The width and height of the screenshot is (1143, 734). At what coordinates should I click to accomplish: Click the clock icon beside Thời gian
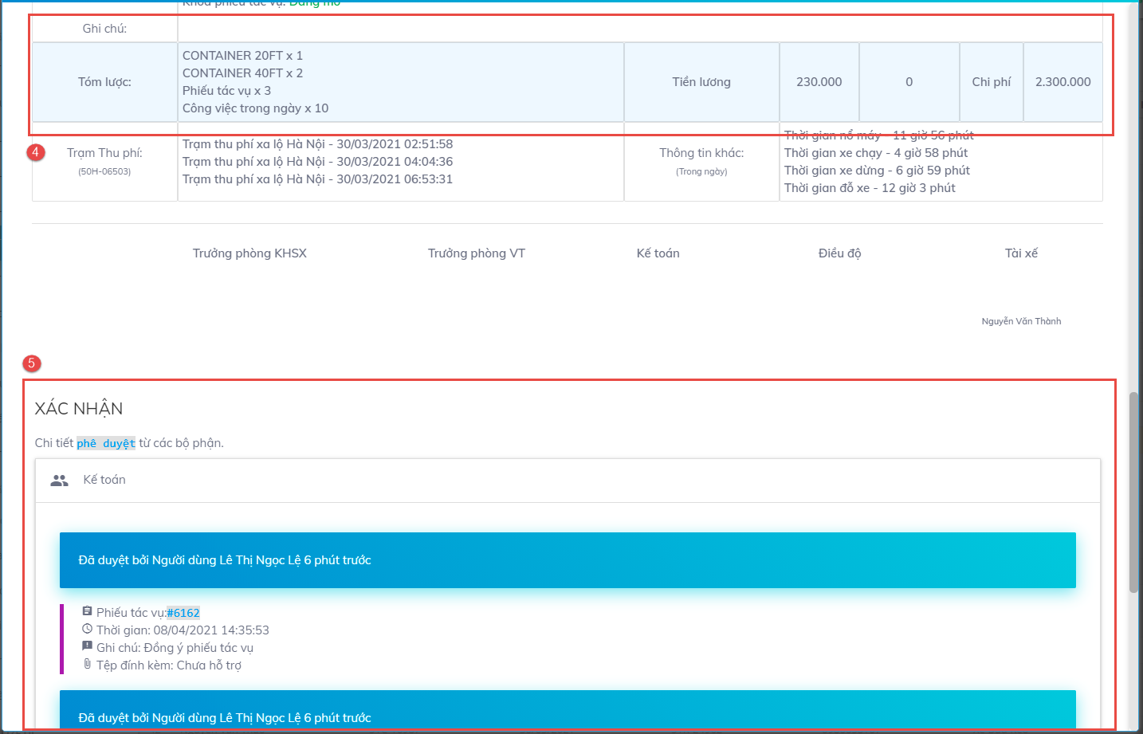click(x=87, y=629)
